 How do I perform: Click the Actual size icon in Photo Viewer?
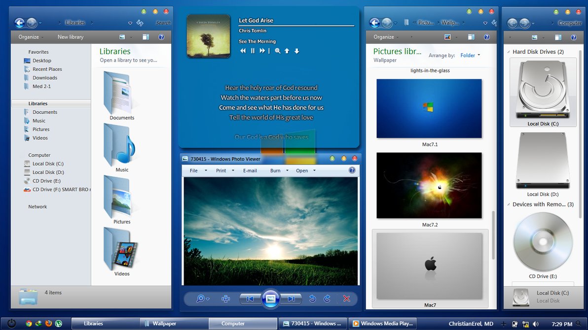[x=226, y=298]
